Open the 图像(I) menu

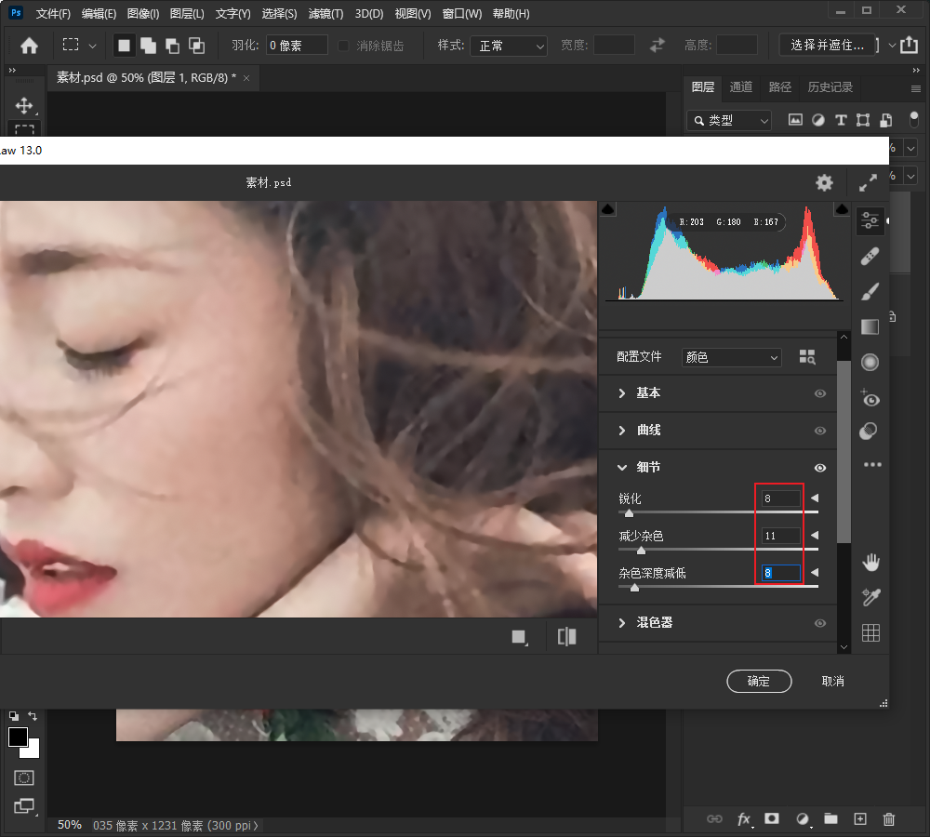[143, 14]
